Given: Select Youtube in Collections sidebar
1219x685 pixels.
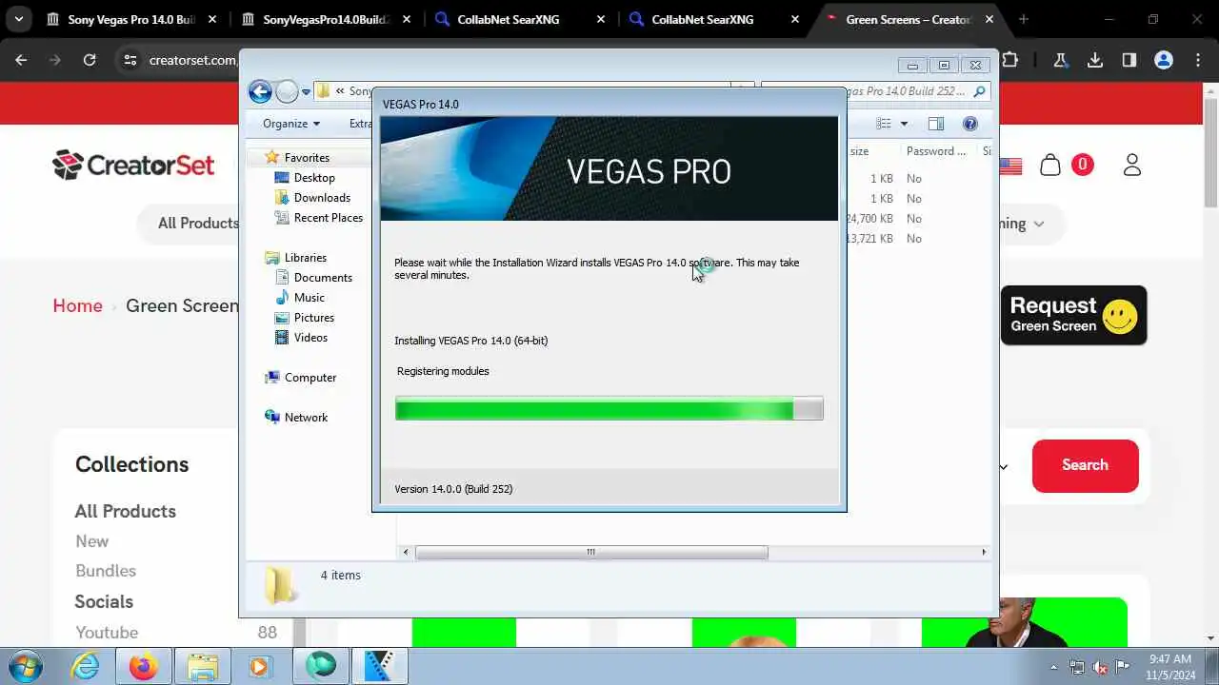Looking at the screenshot, I should tap(107, 633).
